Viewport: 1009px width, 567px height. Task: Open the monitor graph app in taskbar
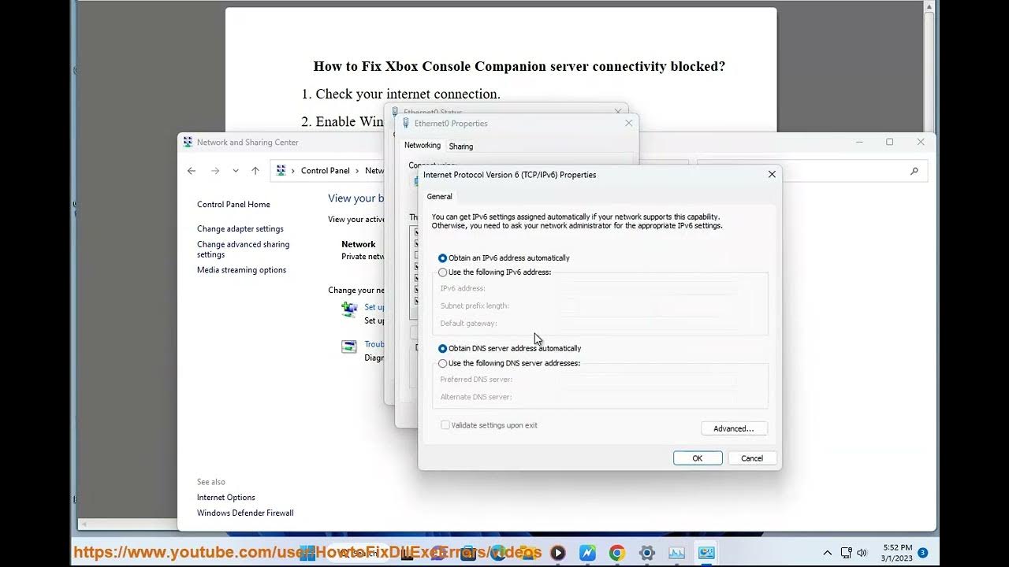pos(677,553)
